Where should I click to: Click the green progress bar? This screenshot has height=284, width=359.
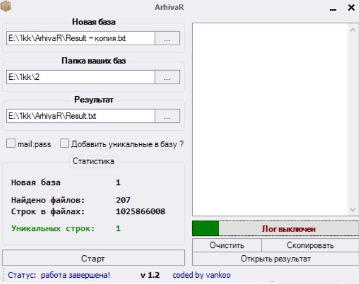point(205,229)
